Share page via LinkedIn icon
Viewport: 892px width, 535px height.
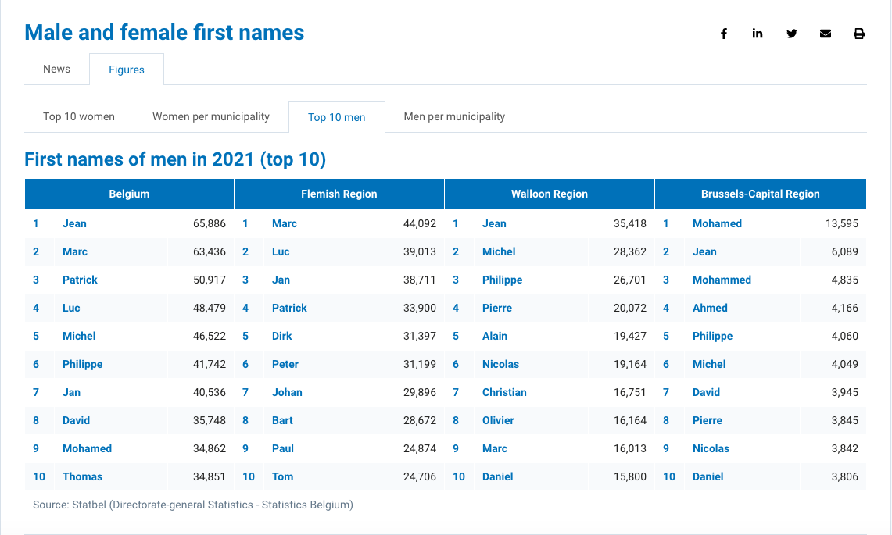[758, 34]
